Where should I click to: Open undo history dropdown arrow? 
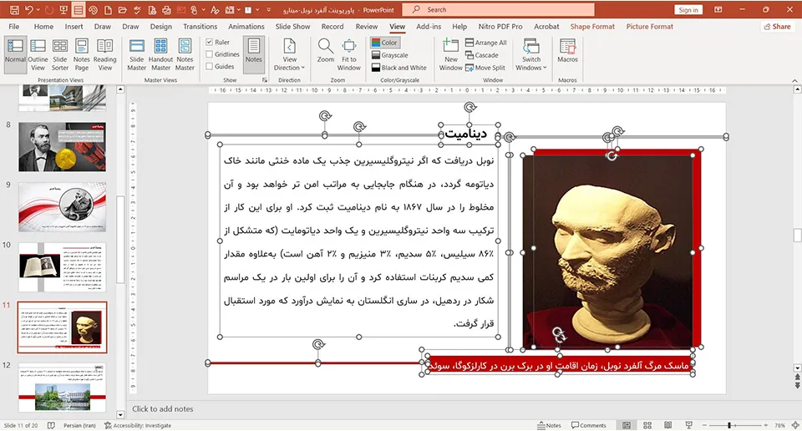(38, 10)
